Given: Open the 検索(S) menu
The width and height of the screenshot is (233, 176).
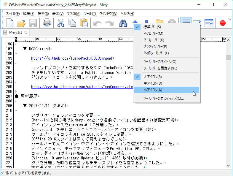Looking at the screenshot, I should click(x=43, y=14).
